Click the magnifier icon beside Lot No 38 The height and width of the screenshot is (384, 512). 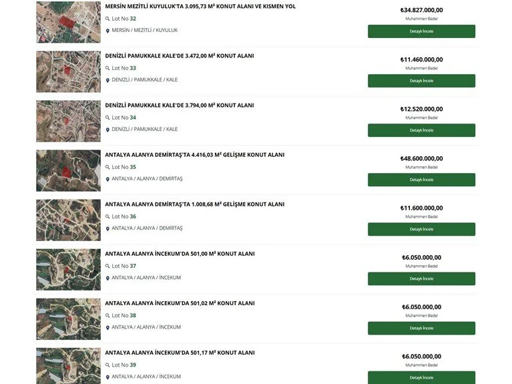pos(107,316)
